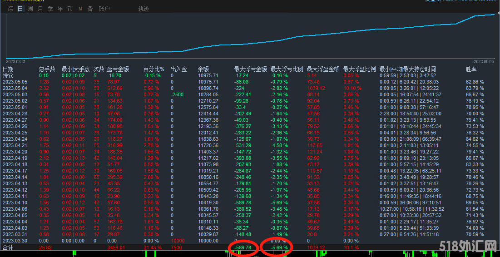Open the 账户 account tab
This screenshot has width=500, height=257.
tap(104, 9)
